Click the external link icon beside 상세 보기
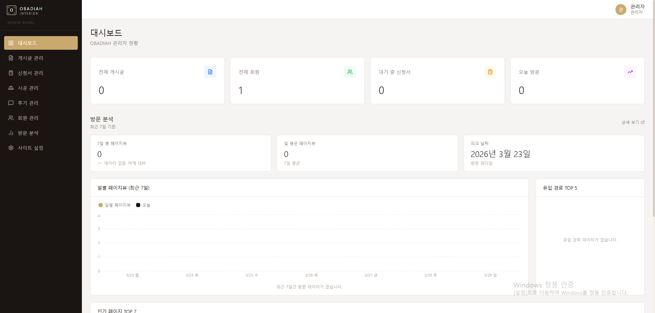Image resolution: width=655 pixels, height=313 pixels. point(643,122)
